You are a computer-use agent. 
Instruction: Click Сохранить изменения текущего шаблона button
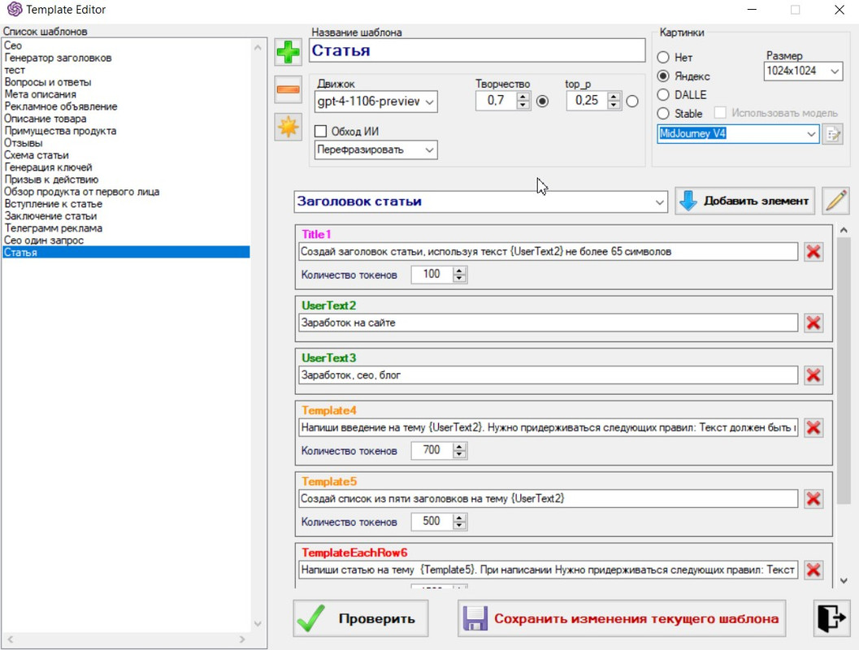(x=623, y=618)
